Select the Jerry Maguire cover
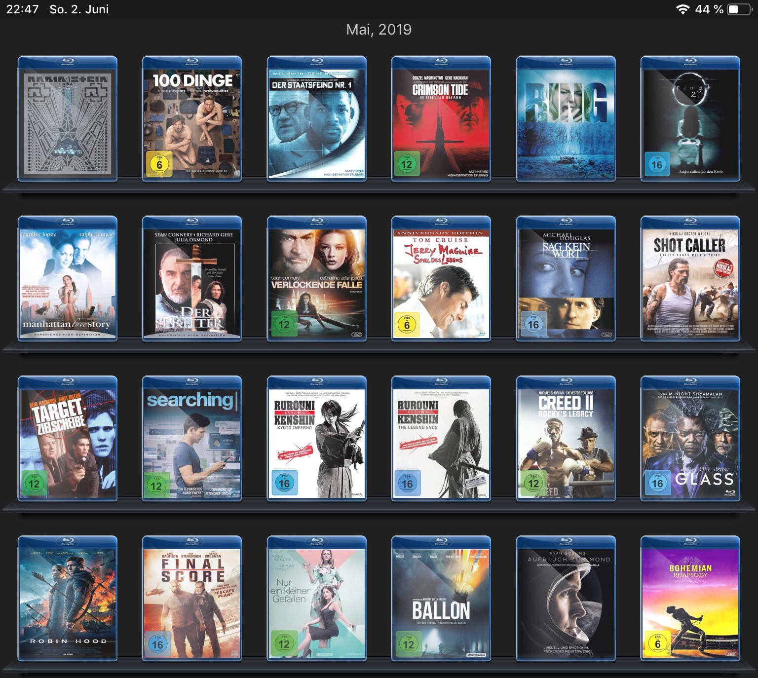Screen dimensions: 758x678 [441, 279]
